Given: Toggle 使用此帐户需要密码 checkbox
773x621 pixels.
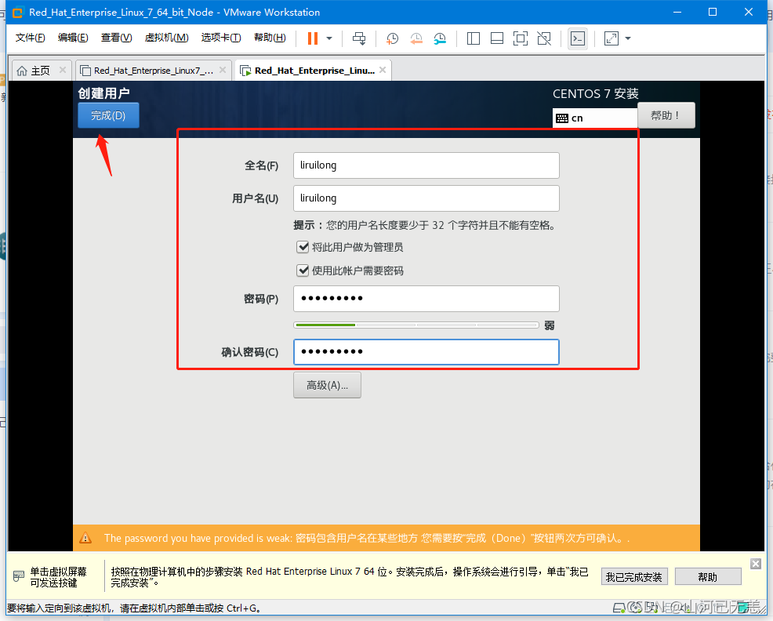Looking at the screenshot, I should pos(303,271).
